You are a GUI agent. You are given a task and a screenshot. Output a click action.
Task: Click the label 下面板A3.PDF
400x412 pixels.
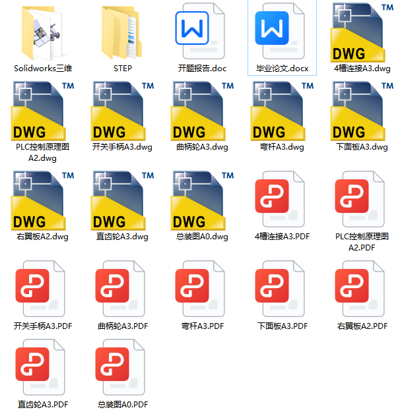click(x=283, y=326)
